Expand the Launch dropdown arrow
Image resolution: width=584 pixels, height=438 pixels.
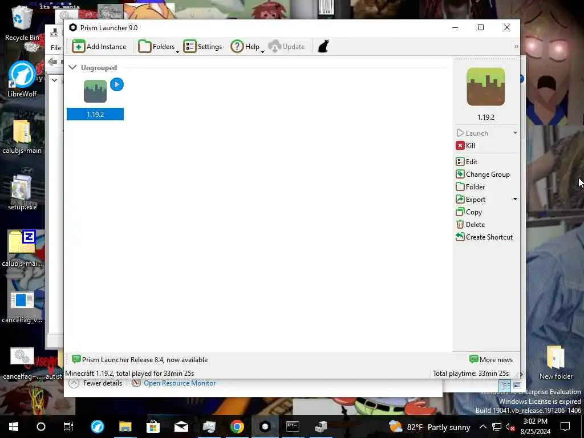(x=515, y=133)
